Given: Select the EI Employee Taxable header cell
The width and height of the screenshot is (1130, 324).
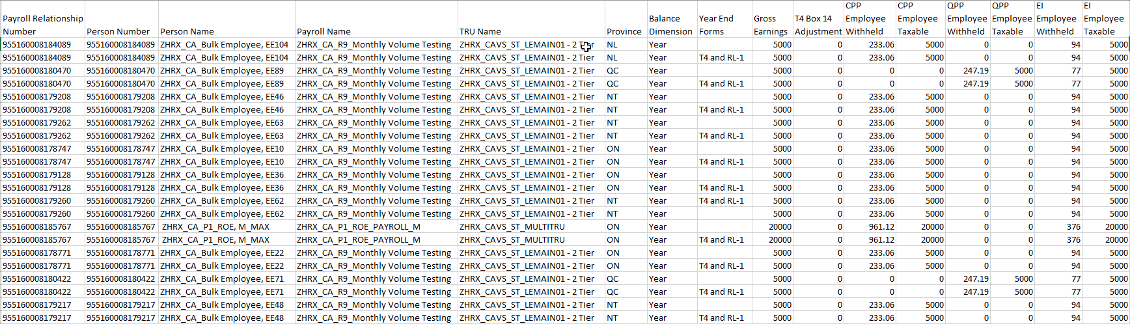Looking at the screenshot, I should pos(1104,19).
